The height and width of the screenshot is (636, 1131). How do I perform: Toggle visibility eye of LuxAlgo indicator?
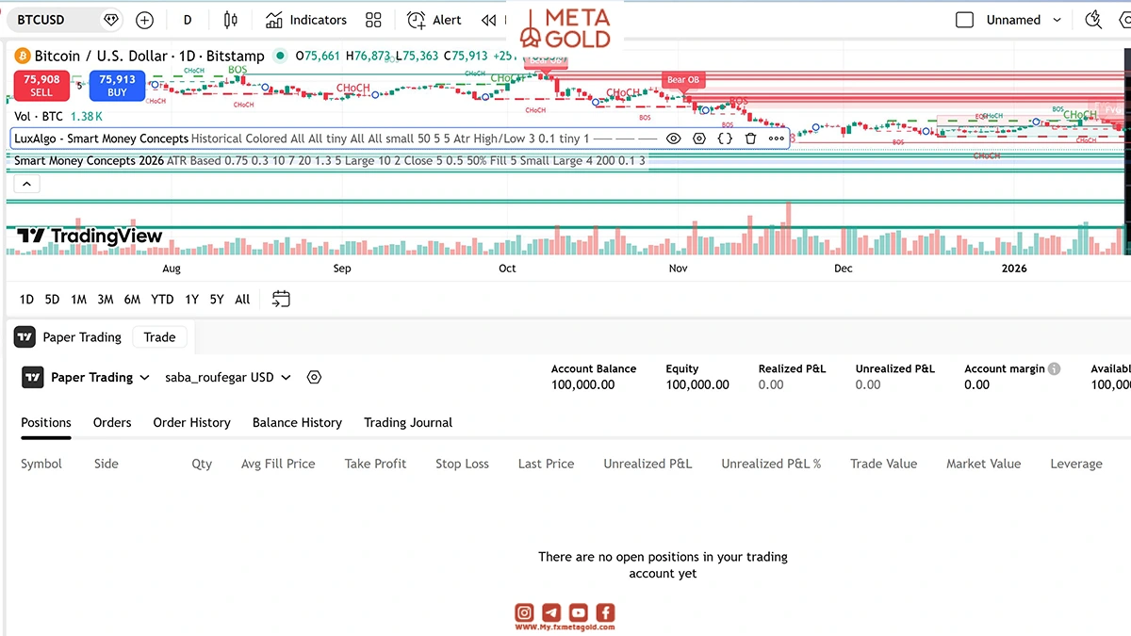(673, 139)
